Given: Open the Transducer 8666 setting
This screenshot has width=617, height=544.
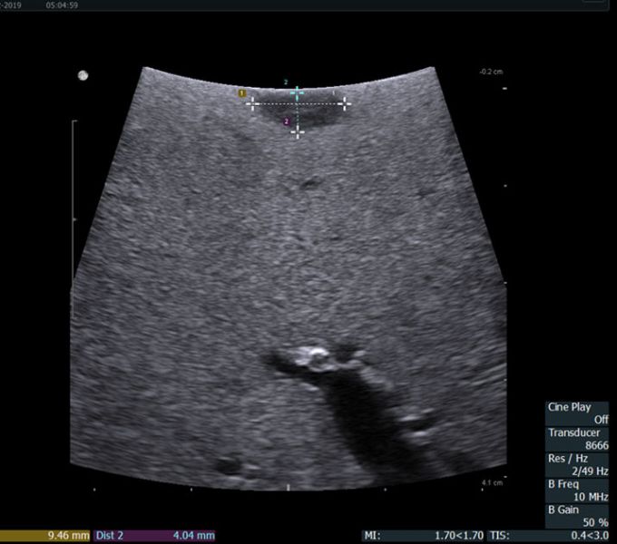Looking at the screenshot, I should pyautogui.click(x=577, y=439).
